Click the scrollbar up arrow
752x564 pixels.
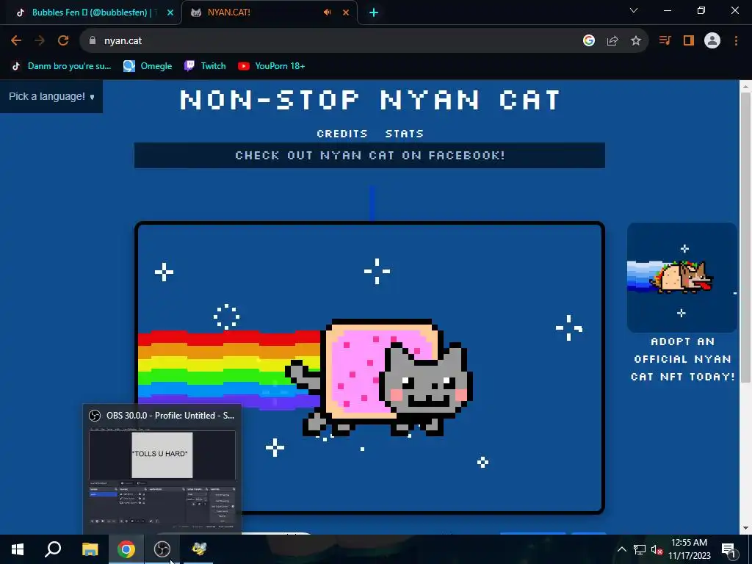tap(745, 87)
